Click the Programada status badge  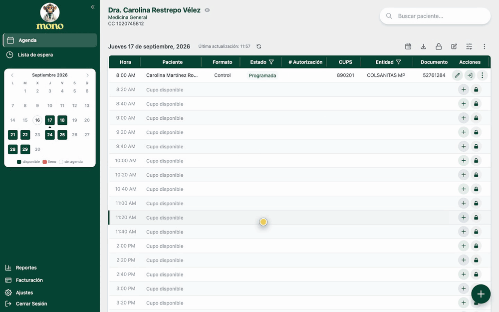coord(262,76)
